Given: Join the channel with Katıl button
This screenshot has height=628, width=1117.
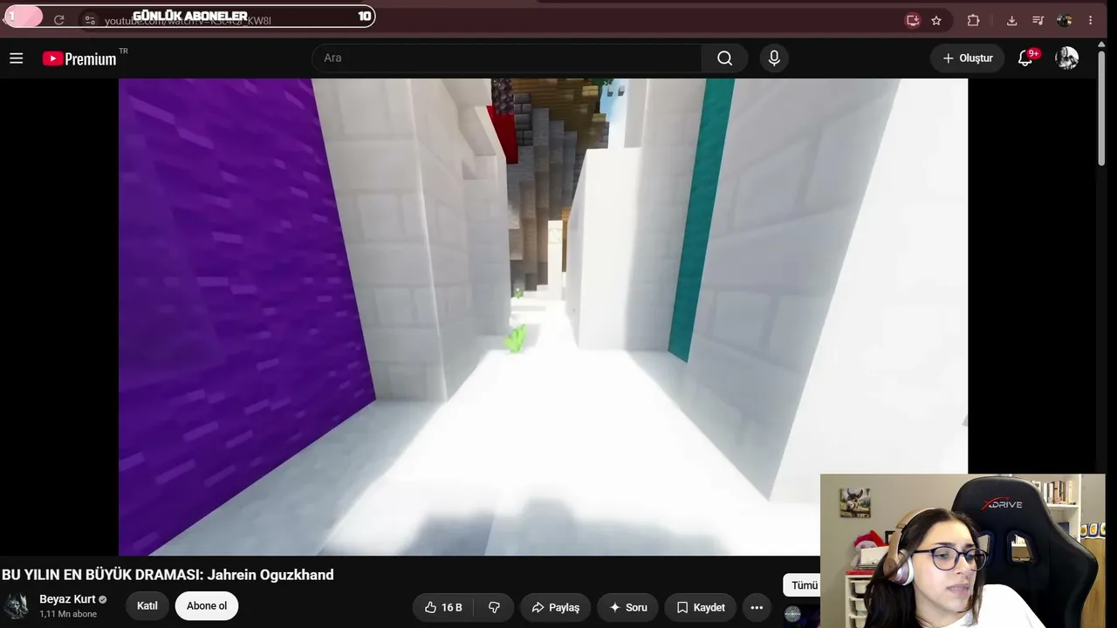Looking at the screenshot, I should coord(147,606).
